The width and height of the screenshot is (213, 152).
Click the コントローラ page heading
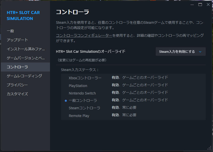[73, 12]
